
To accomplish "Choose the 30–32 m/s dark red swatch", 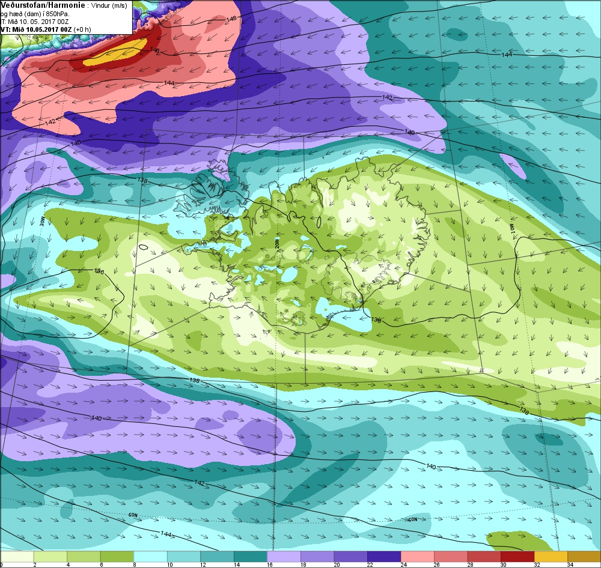I will [x=517, y=556].
